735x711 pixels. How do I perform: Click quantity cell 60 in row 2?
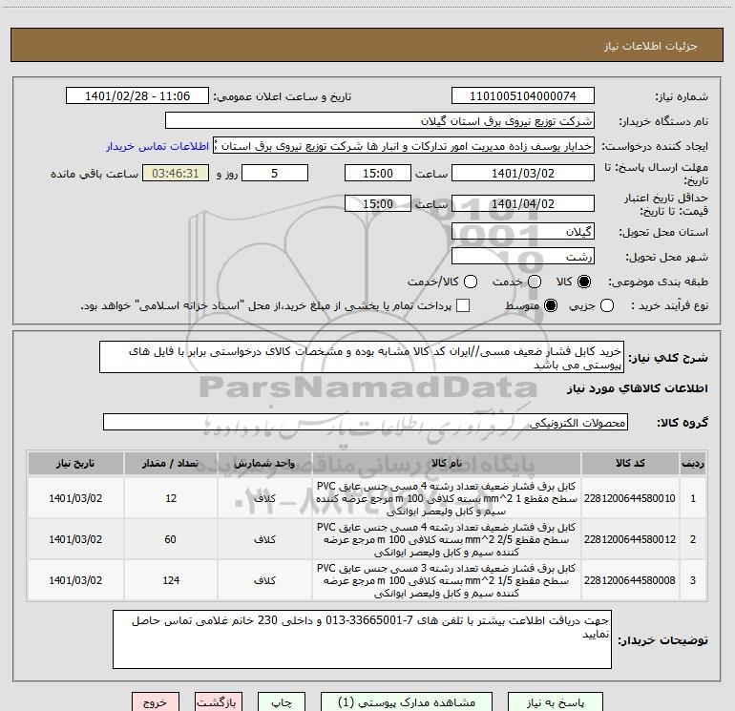coord(171,539)
